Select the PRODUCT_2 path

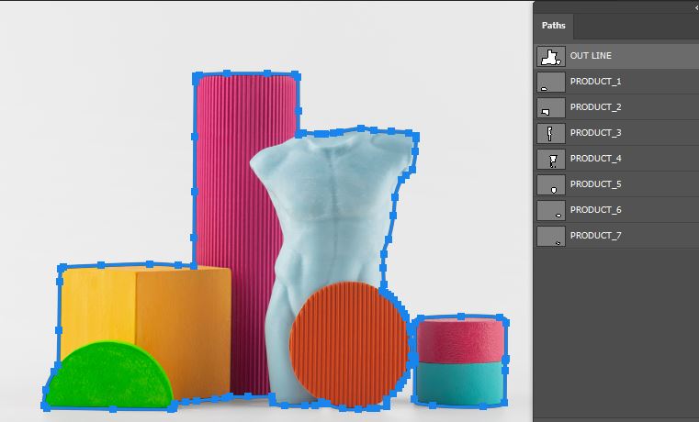pos(616,107)
